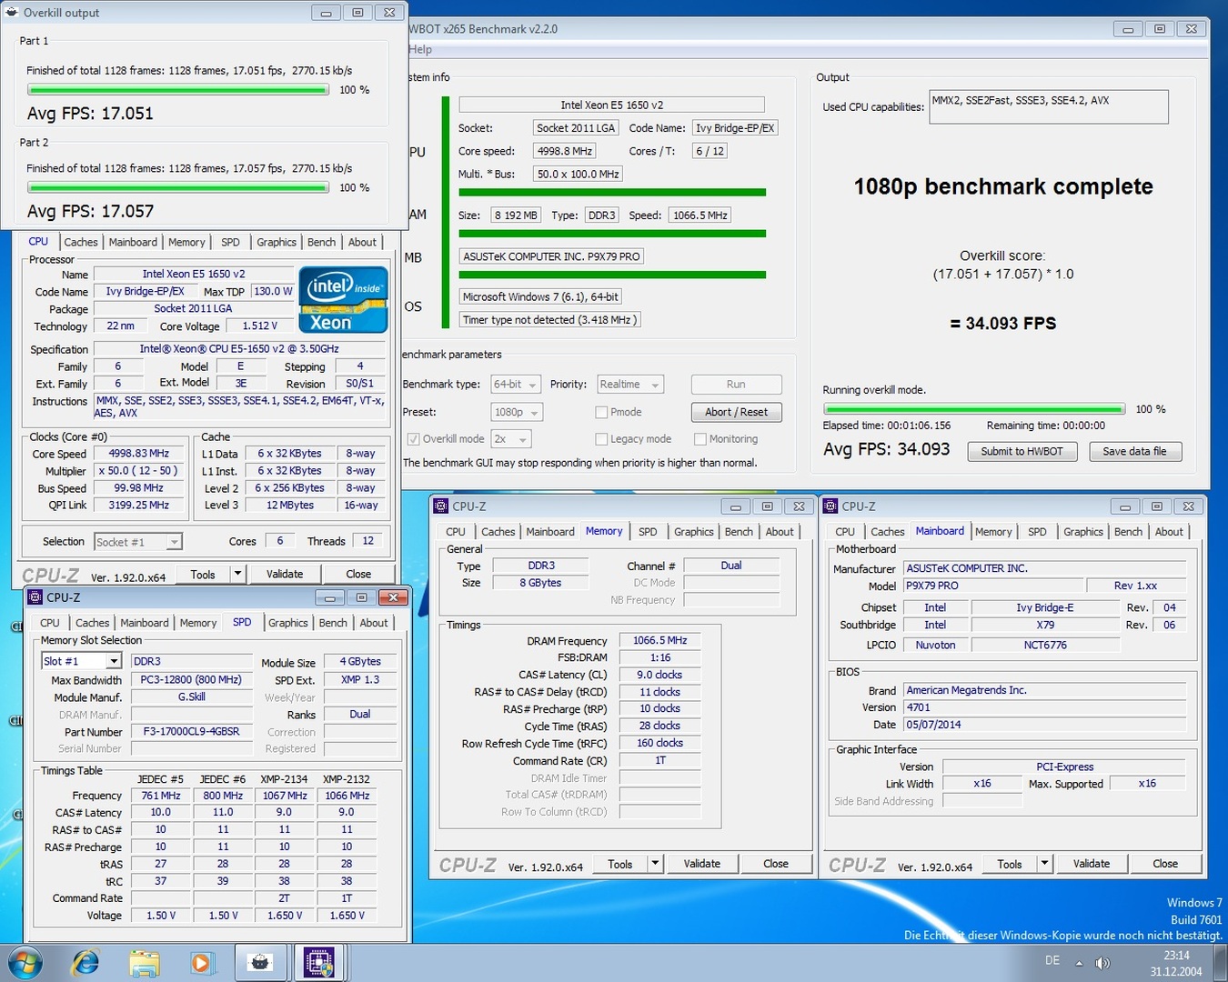The width and height of the screenshot is (1228, 982).
Task: Open the Priority Realtime dropdown
Action: (630, 385)
